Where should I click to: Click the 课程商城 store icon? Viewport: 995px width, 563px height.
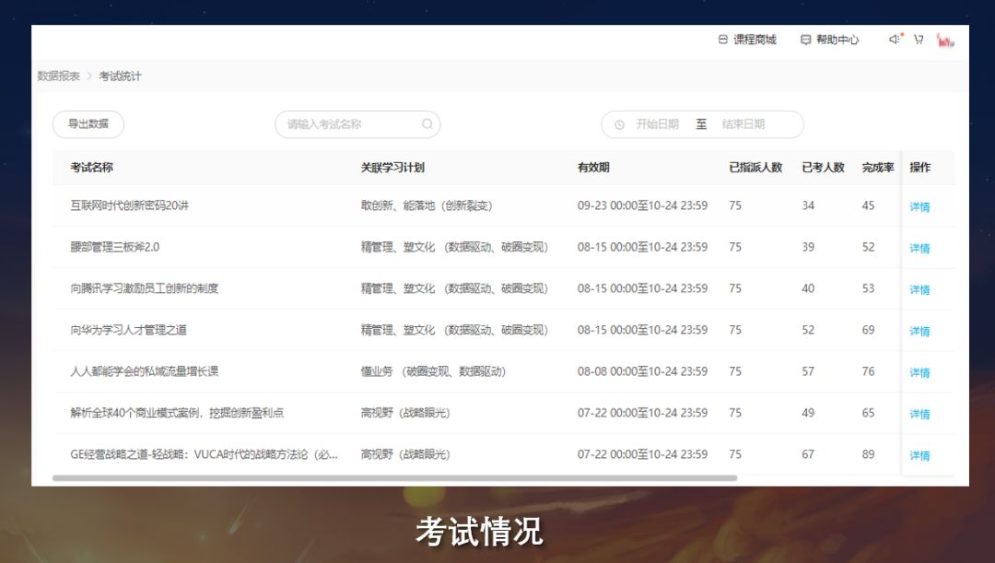point(723,40)
